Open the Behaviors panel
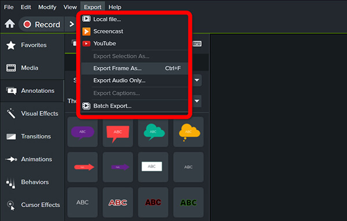The image size is (347, 221). [32, 182]
